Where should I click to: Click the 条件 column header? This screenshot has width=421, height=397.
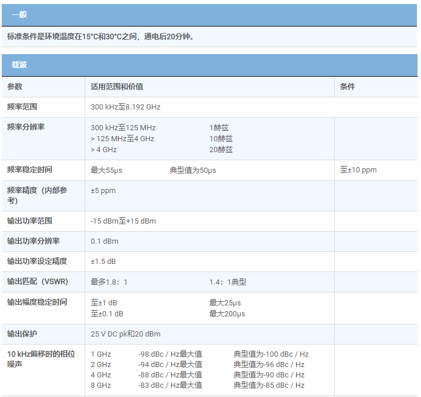[x=347, y=86]
